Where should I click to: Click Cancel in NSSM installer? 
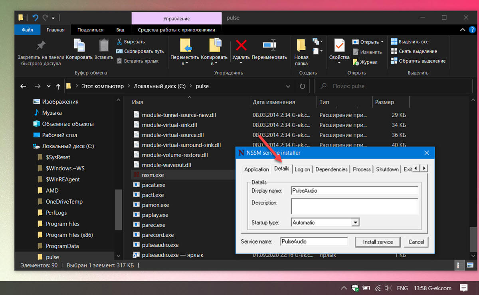416,242
